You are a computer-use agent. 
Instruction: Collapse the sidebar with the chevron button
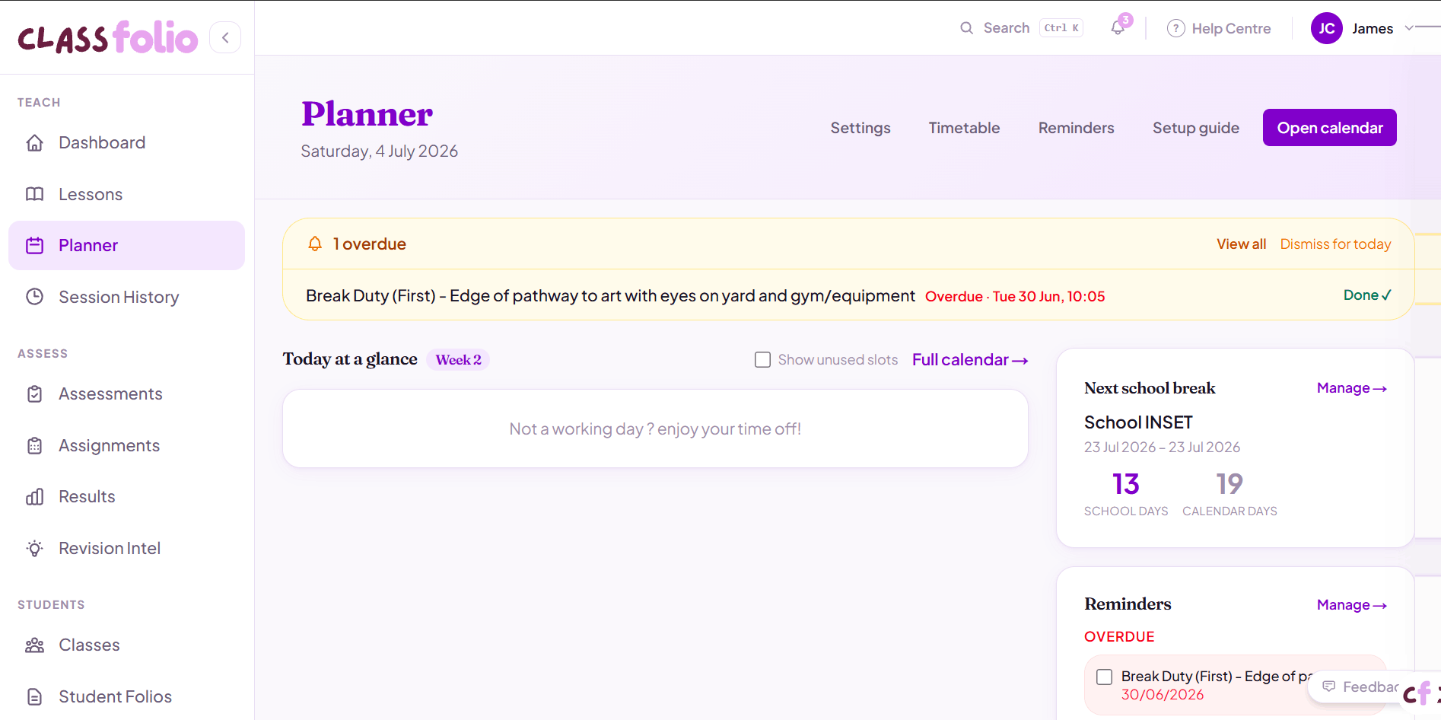point(225,37)
